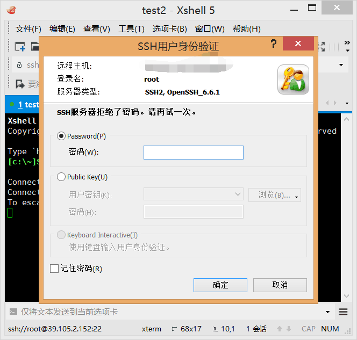This screenshot has width=357, height=340.
Task: Click the Xshell application logo icon
Action: (x=11, y=10)
